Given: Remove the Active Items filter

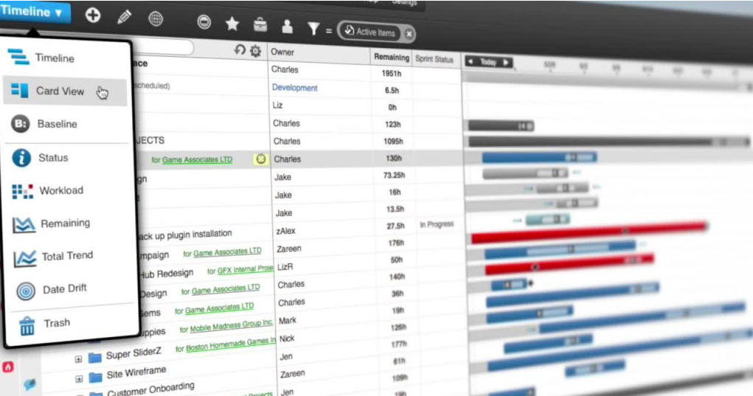Looking at the screenshot, I should pyautogui.click(x=409, y=34).
